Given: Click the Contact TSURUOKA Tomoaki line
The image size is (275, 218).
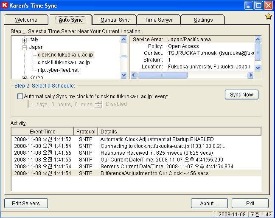Looking at the screenshot, I should click(192, 53).
